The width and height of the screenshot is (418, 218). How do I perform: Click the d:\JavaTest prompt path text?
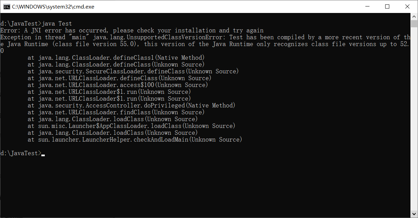coord(19,153)
